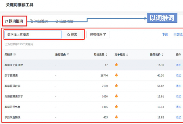Click the 全部添加 link
The image size is (183, 124).
178,34
